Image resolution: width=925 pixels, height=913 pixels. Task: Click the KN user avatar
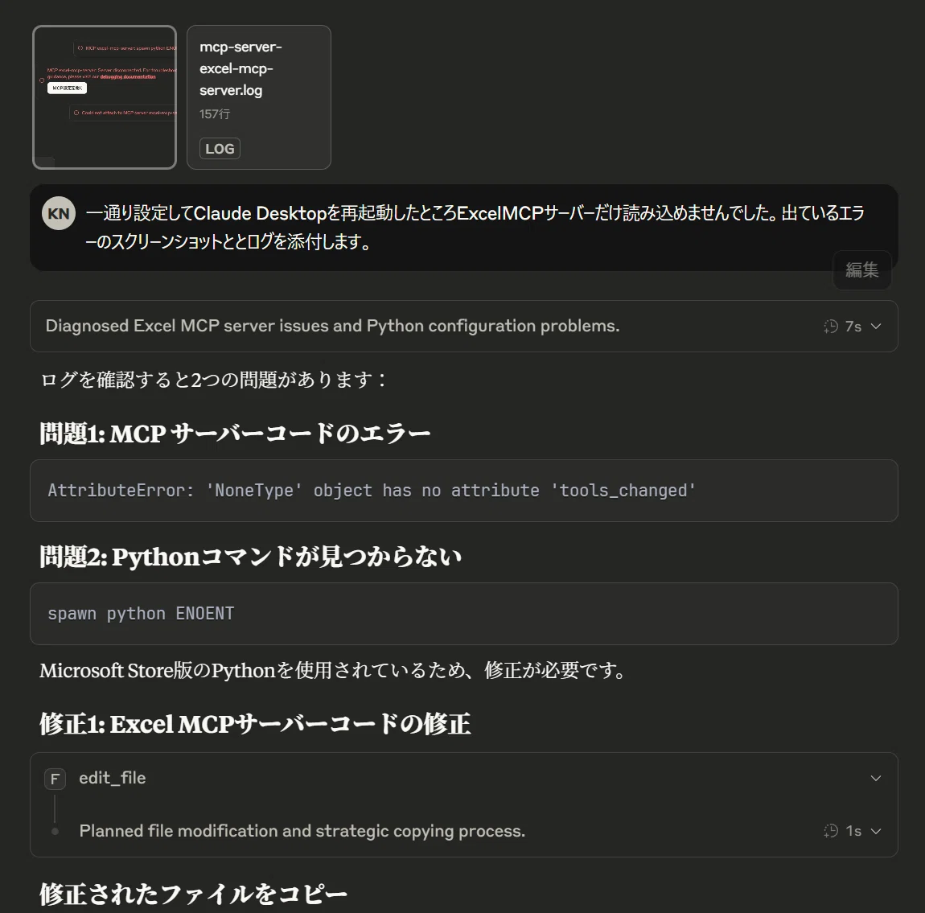click(x=59, y=213)
